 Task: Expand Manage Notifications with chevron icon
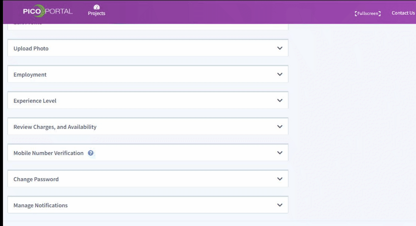280,205
